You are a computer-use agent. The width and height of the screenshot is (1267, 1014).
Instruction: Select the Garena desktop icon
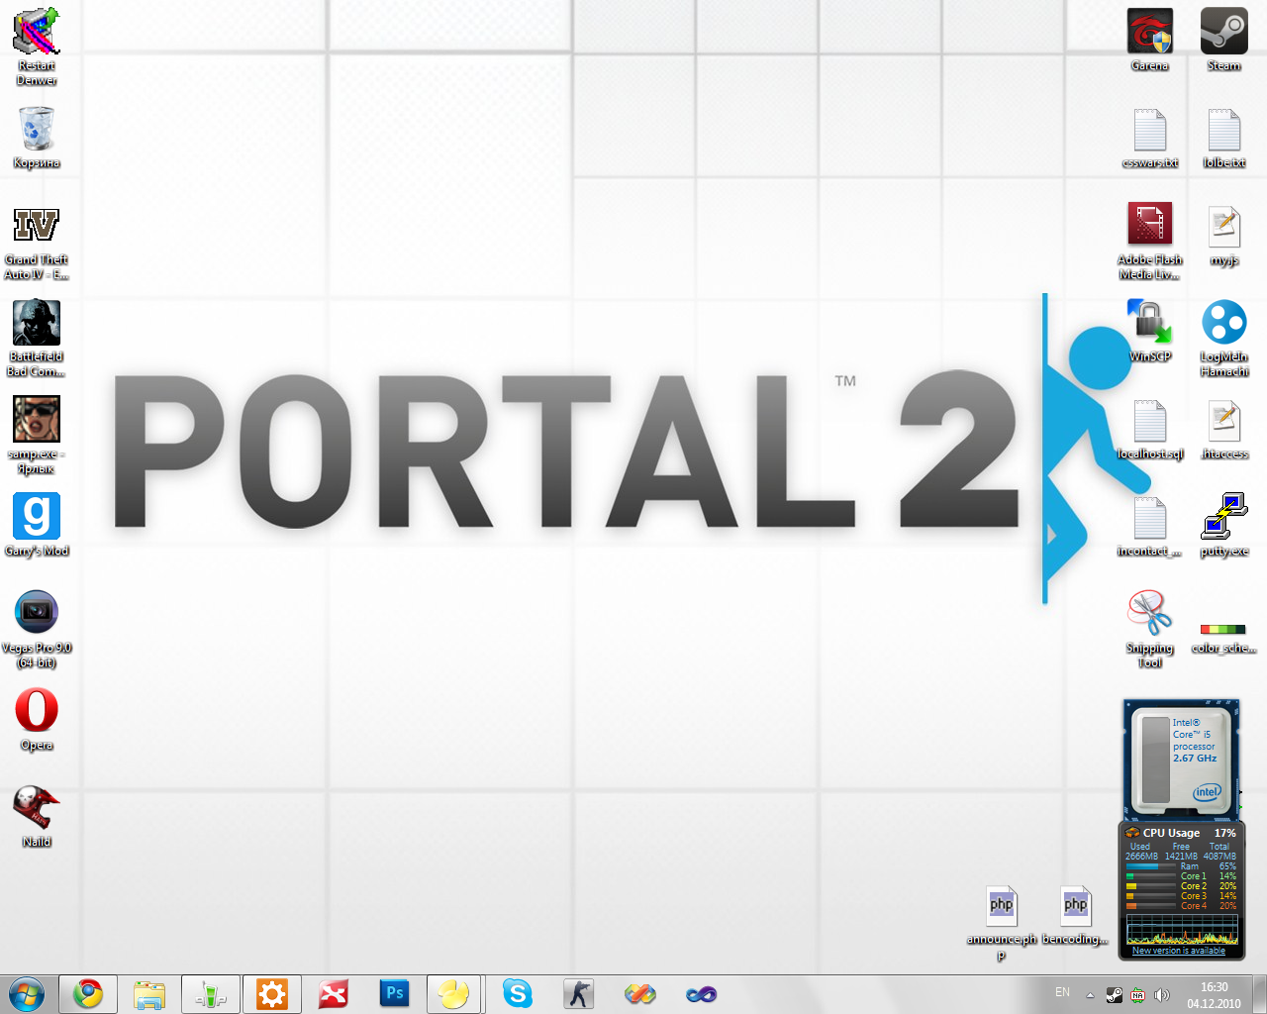coord(1150,40)
